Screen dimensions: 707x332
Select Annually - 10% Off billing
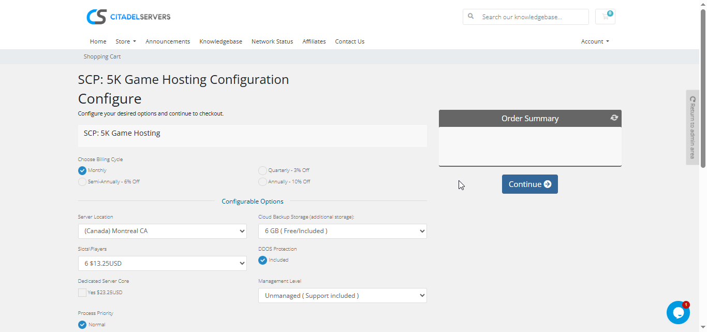coord(263,182)
